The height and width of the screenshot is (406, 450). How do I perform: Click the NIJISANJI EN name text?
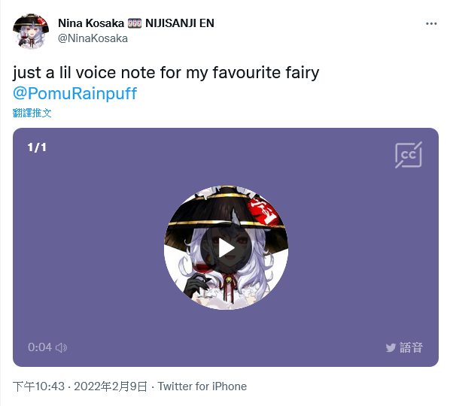pyautogui.click(x=180, y=23)
